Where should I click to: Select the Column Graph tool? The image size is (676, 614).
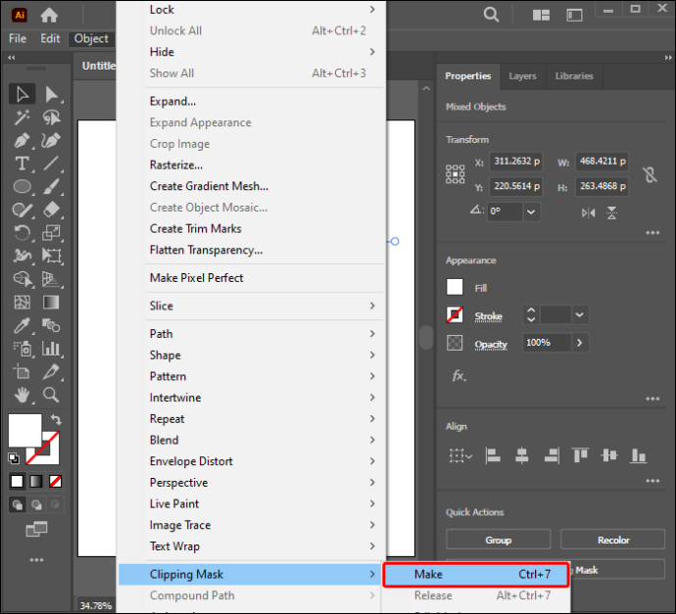[51, 349]
